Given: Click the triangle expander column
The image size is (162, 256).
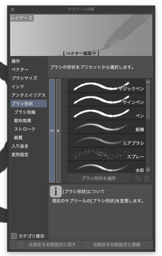Looking at the screenshot, I should coord(58,131).
